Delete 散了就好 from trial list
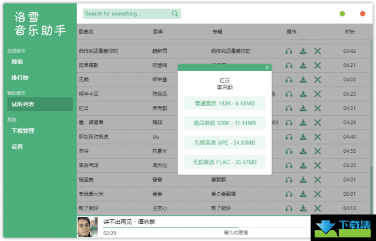Viewport: 376px width, 241px height. [x=318, y=208]
